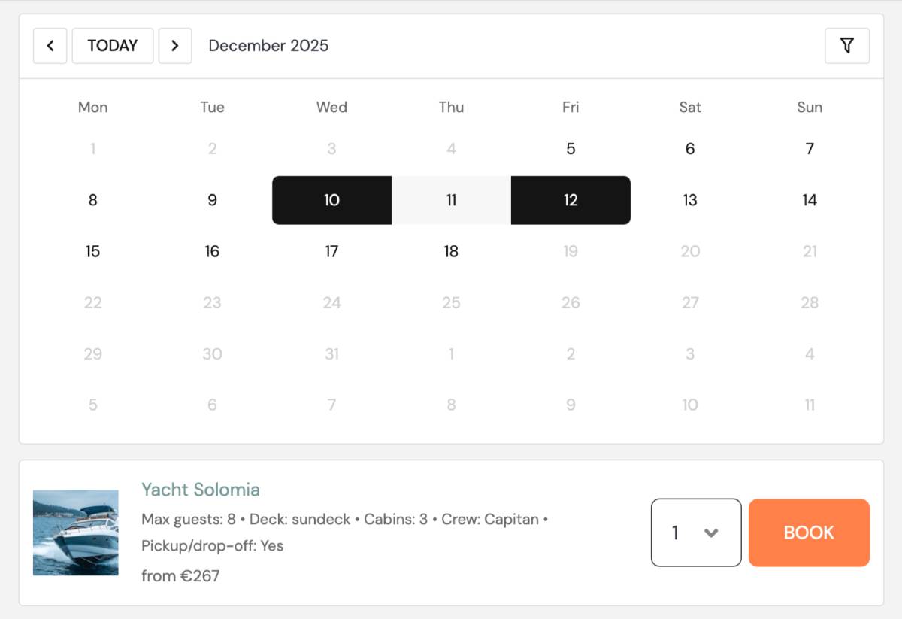This screenshot has height=619, width=902.
Task: Click the TODAY button
Action: [113, 46]
